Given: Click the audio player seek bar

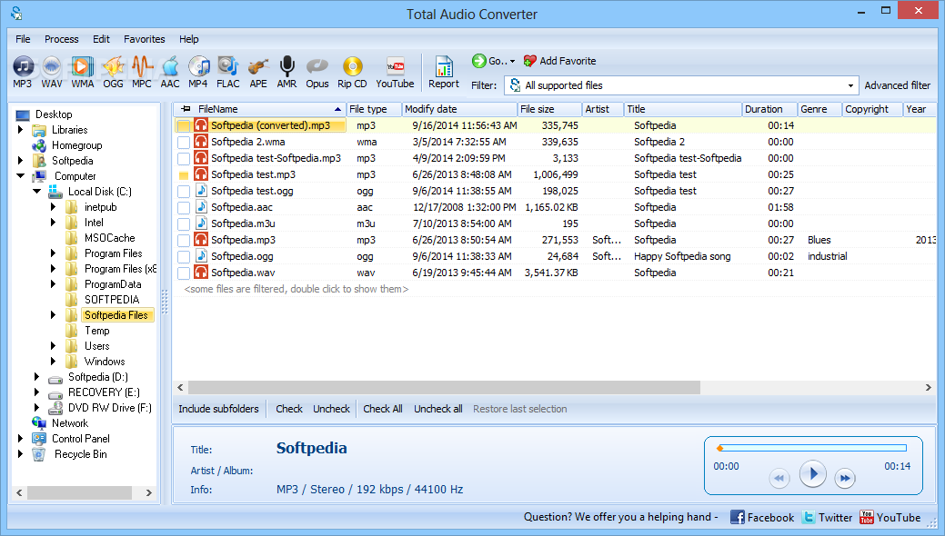Looking at the screenshot, I should pyautogui.click(x=812, y=448).
